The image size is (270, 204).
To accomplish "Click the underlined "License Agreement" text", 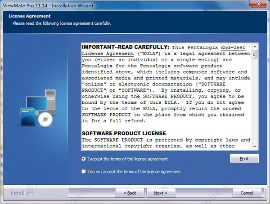I will tap(108, 53).
